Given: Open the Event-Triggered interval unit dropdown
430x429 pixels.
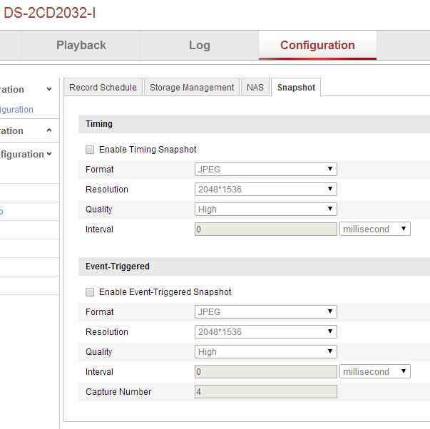Looking at the screenshot, I should click(x=375, y=372).
